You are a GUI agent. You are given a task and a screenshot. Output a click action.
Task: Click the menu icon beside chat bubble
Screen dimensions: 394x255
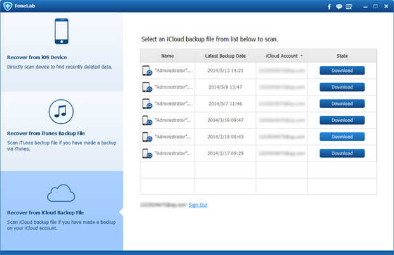349,6
